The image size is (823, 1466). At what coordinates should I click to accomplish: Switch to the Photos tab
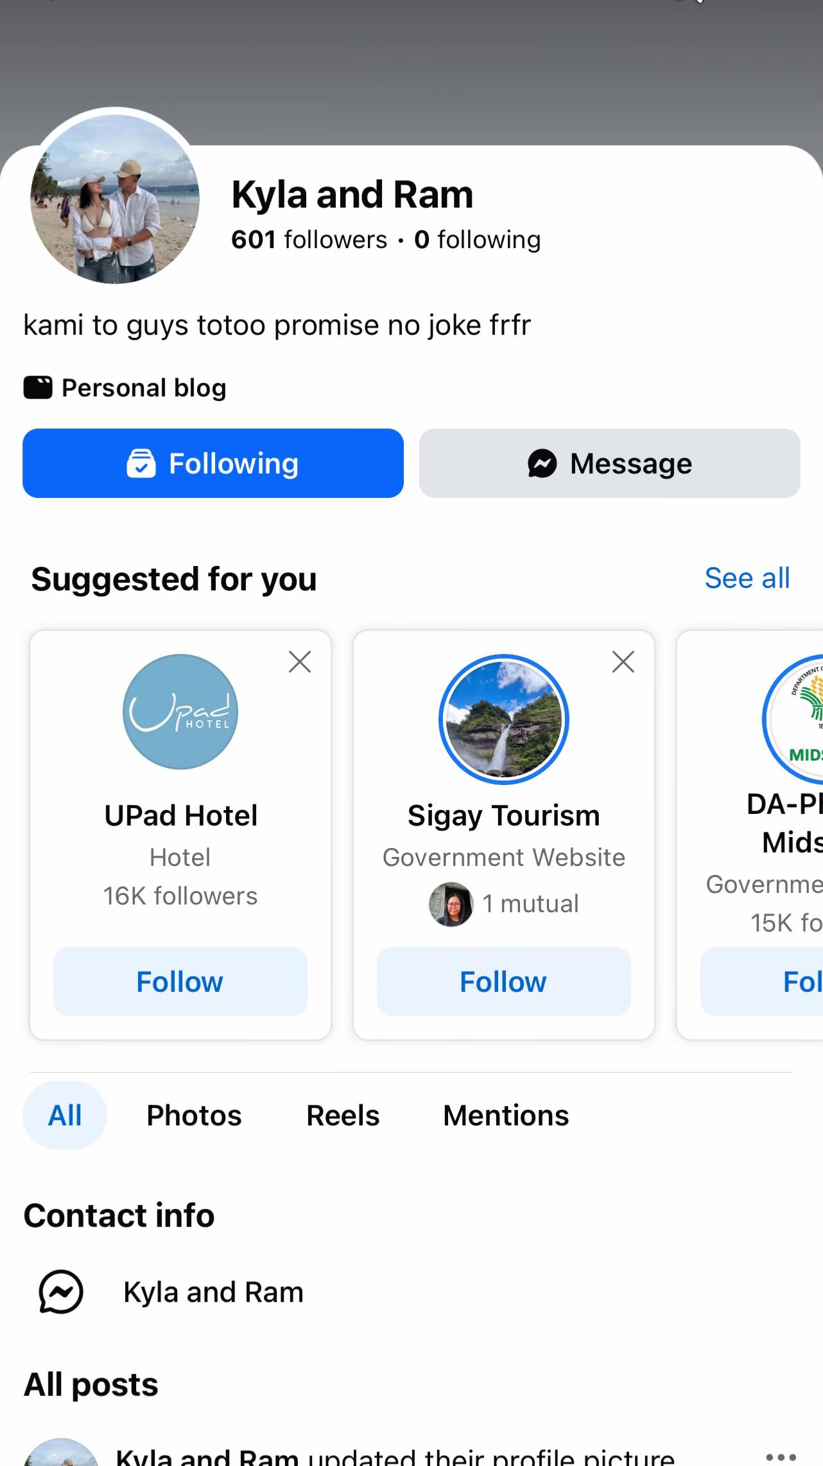194,1115
